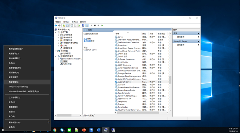
Task: Select the SSDP Discovery service row
Action: [142, 65]
